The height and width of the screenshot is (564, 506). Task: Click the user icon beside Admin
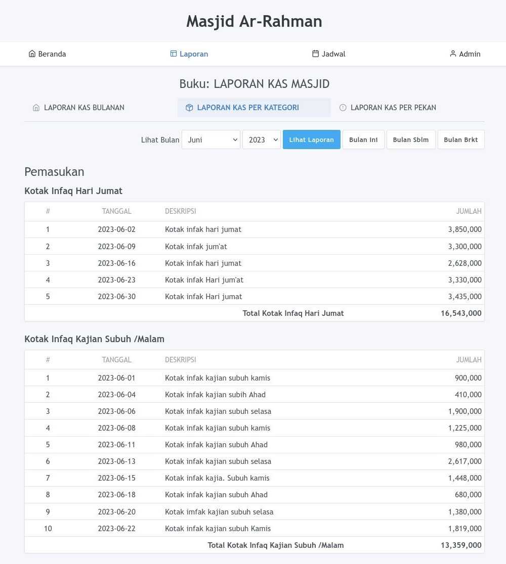[453, 54]
